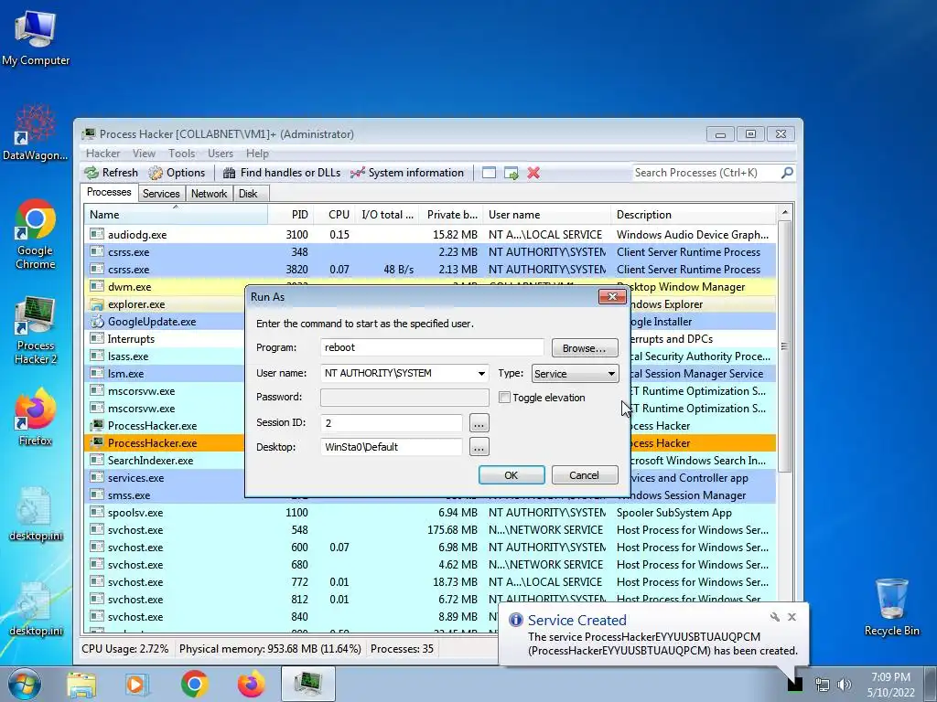This screenshot has height=702, width=937.
Task: Open Options from the toolbar
Action: 177,173
